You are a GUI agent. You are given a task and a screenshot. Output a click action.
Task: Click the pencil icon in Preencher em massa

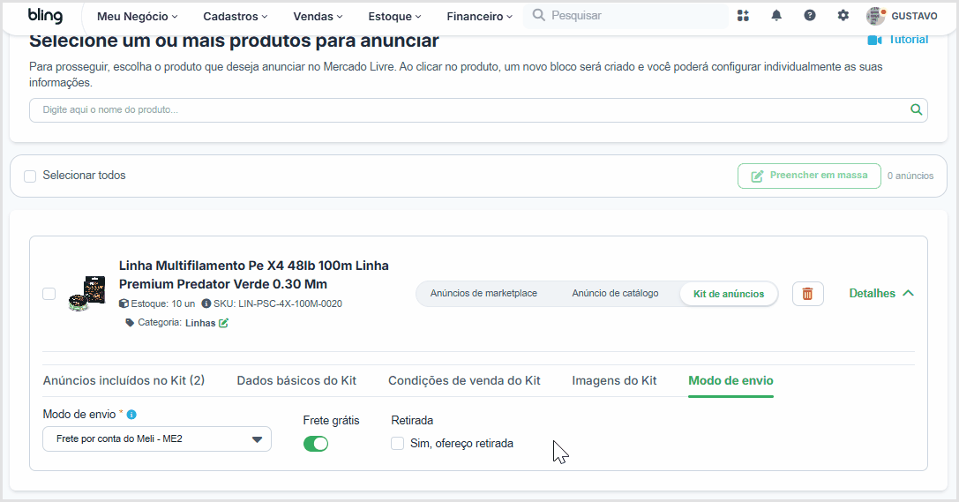tap(757, 176)
